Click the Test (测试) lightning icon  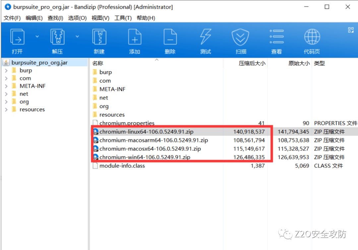(206, 37)
